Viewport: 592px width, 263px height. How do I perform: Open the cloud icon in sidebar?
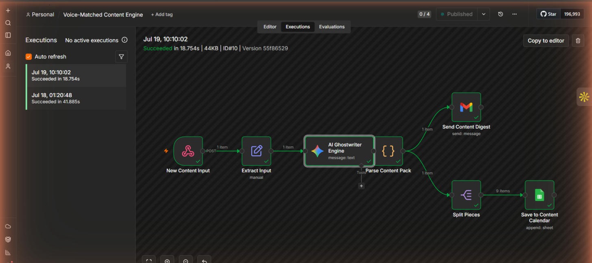point(8,226)
